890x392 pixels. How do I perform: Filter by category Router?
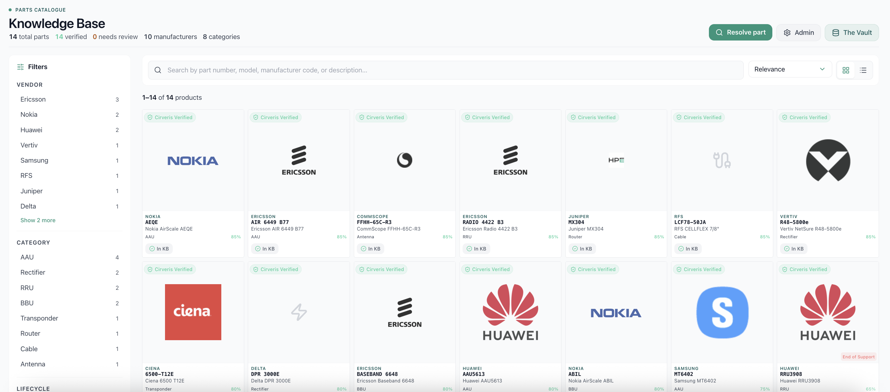tap(69, 334)
